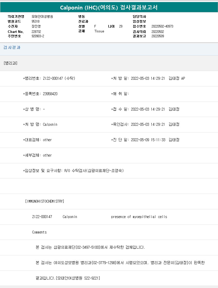Click the report title 'Calponin (IHC)(여의도) 검사결과보고서'
The image size is (218, 288).
(109, 7)
